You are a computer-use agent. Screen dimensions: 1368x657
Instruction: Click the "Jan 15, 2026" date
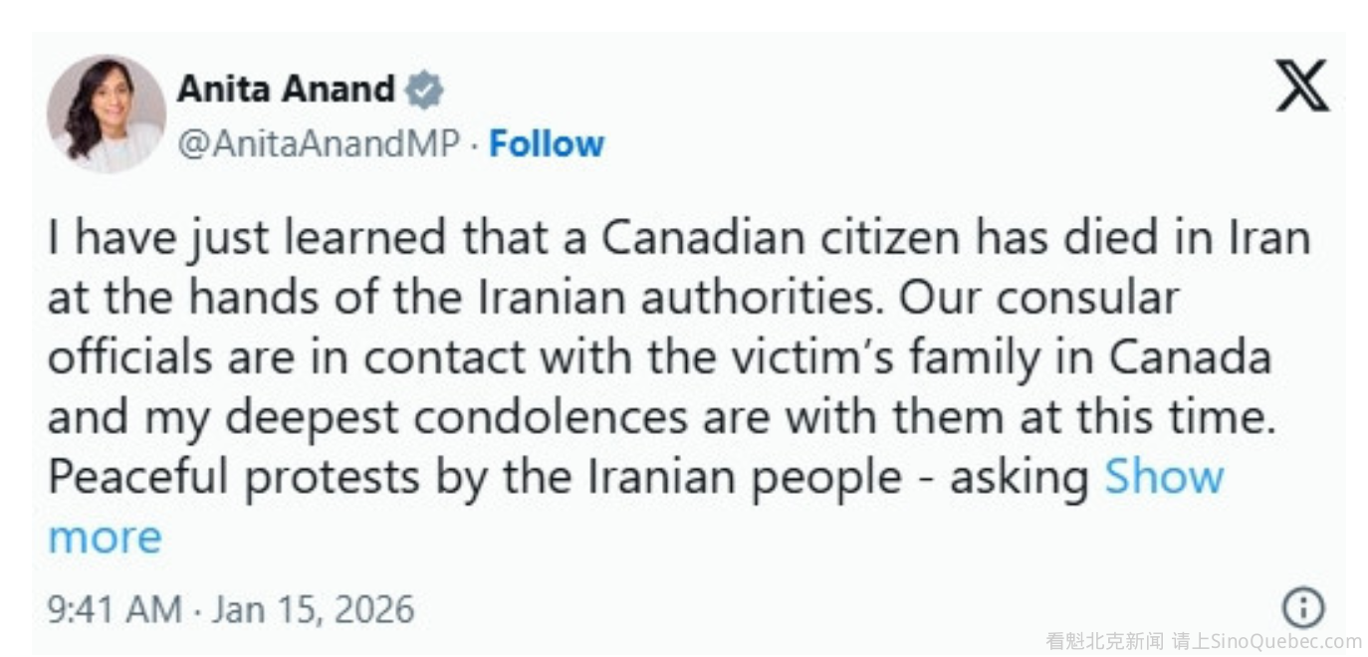313,608
